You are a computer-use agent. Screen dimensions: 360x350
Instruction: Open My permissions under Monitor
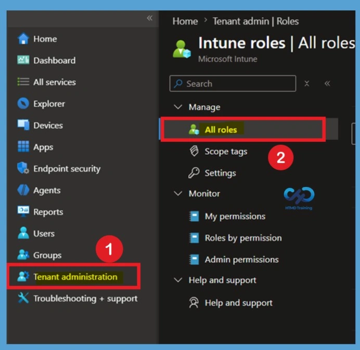tap(235, 216)
